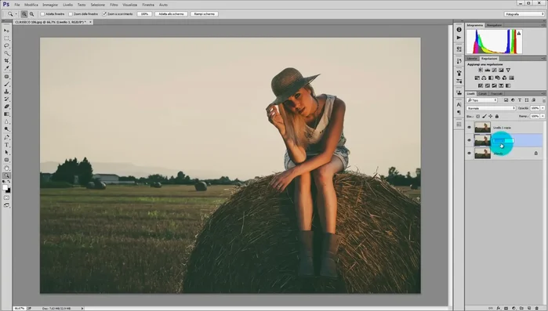This screenshot has width=548, height=311.
Task: Select the Rectangular Marquee tool
Action: pos(6,38)
